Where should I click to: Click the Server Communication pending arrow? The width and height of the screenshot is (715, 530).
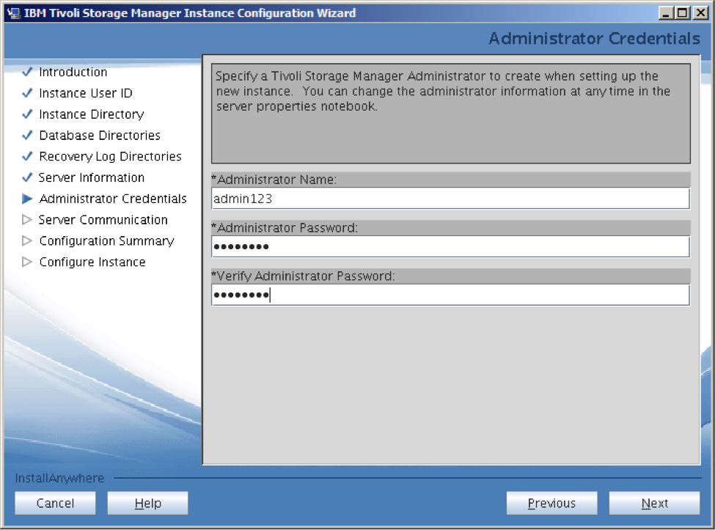coord(27,220)
